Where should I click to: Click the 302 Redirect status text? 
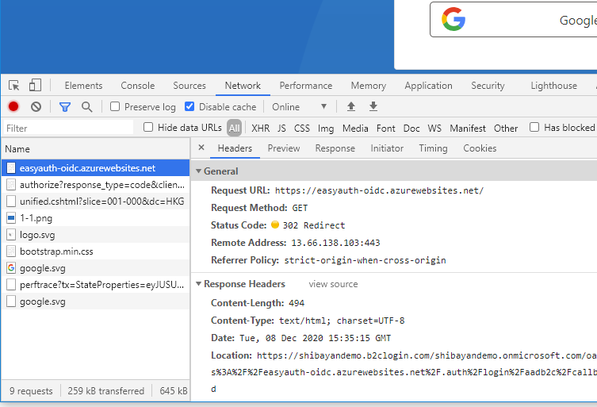point(313,225)
